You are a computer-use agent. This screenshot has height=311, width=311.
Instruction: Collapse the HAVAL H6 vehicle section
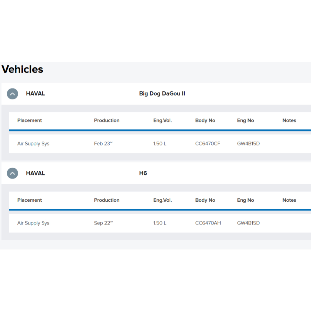pyautogui.click(x=12, y=173)
